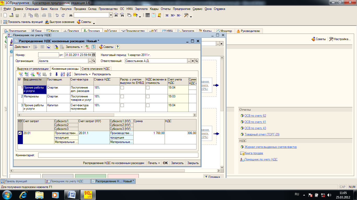
Task: Expand the Заполнить dropdown in table toolbar
Action: [x=82, y=74]
